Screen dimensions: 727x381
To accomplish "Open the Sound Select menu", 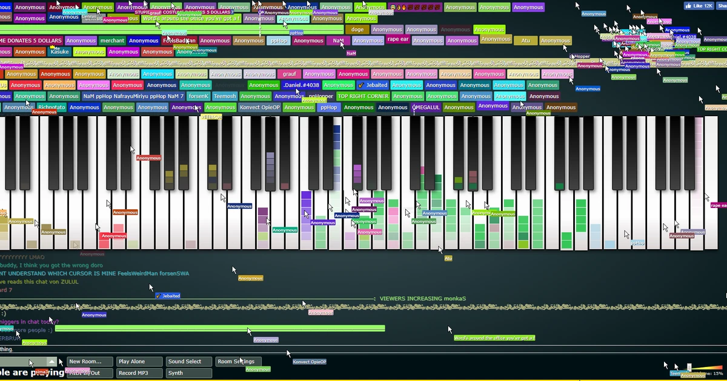I will coord(188,361).
